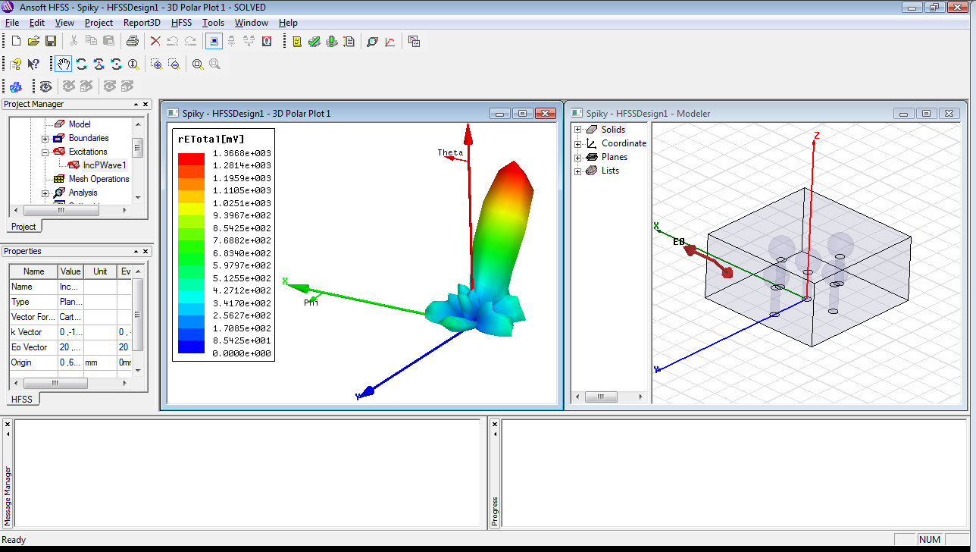Expand the Excitations tree node
This screenshot has width=976, height=552.
(x=44, y=151)
